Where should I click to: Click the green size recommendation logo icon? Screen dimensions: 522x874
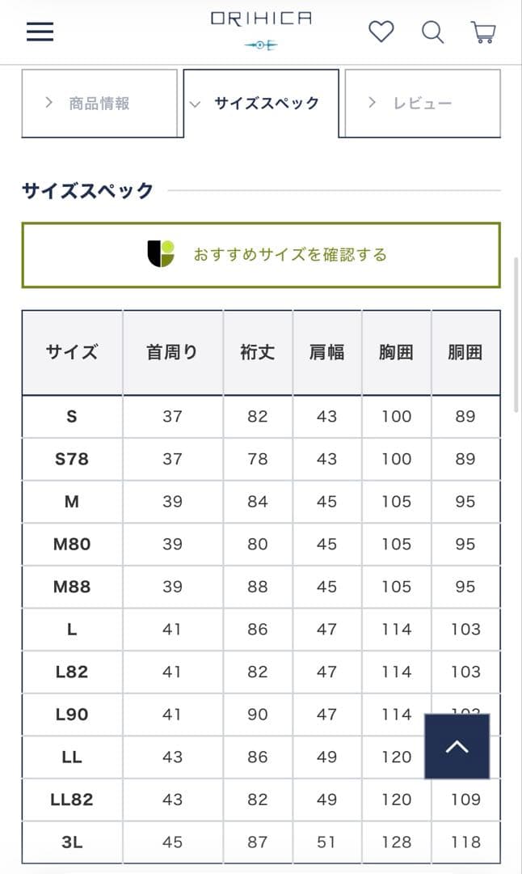[x=161, y=254]
